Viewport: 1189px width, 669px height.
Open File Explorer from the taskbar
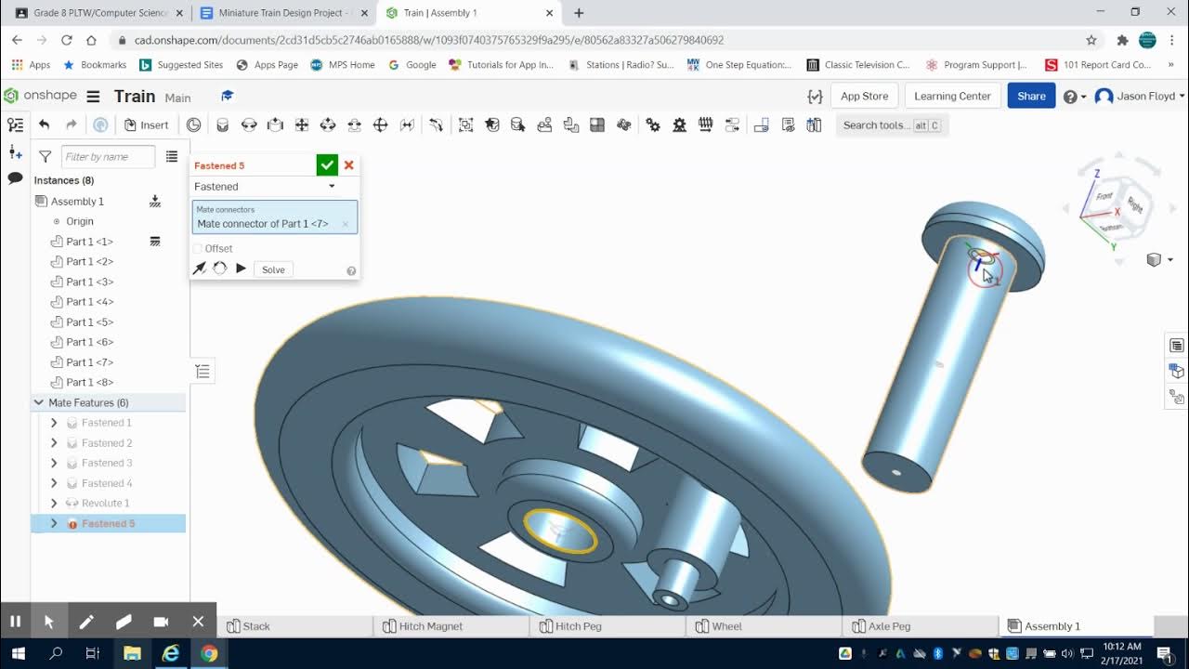click(132, 654)
